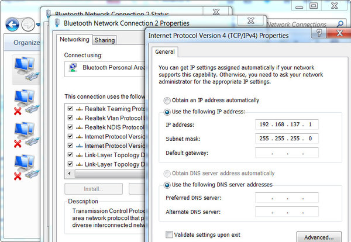Click the Preferred DNS server field
Viewport: 351px width, 242px height.
coord(287,198)
